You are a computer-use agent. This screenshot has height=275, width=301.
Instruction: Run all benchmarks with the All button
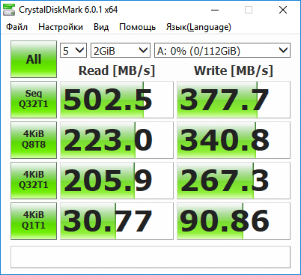[x=34, y=59]
